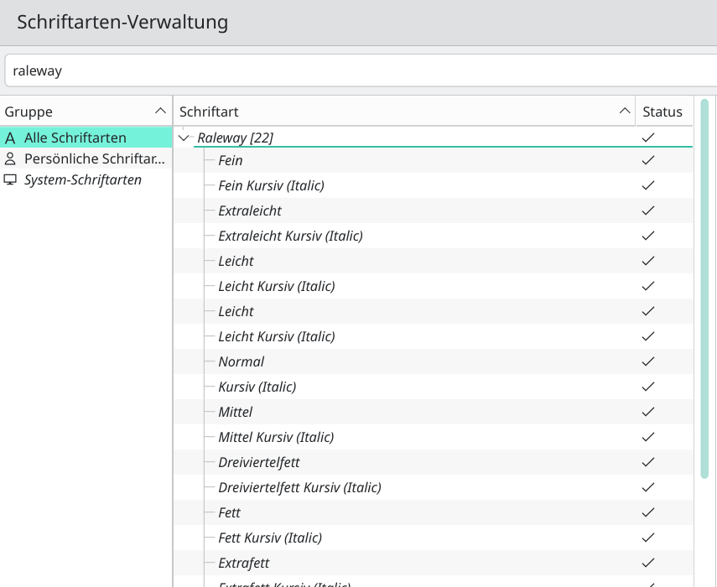Image resolution: width=717 pixels, height=587 pixels.
Task: Click the monitor icon for System-Schriftarten
Action: 10,179
